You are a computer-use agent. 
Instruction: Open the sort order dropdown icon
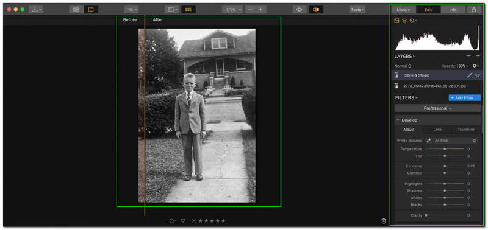[131, 10]
